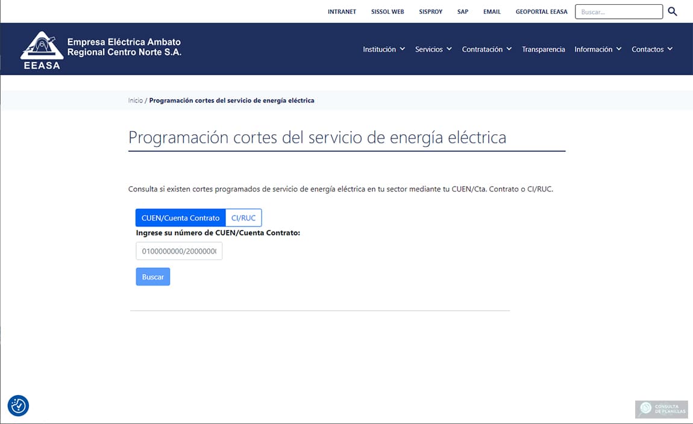Go to Inicio breadcrumb link

coord(135,100)
